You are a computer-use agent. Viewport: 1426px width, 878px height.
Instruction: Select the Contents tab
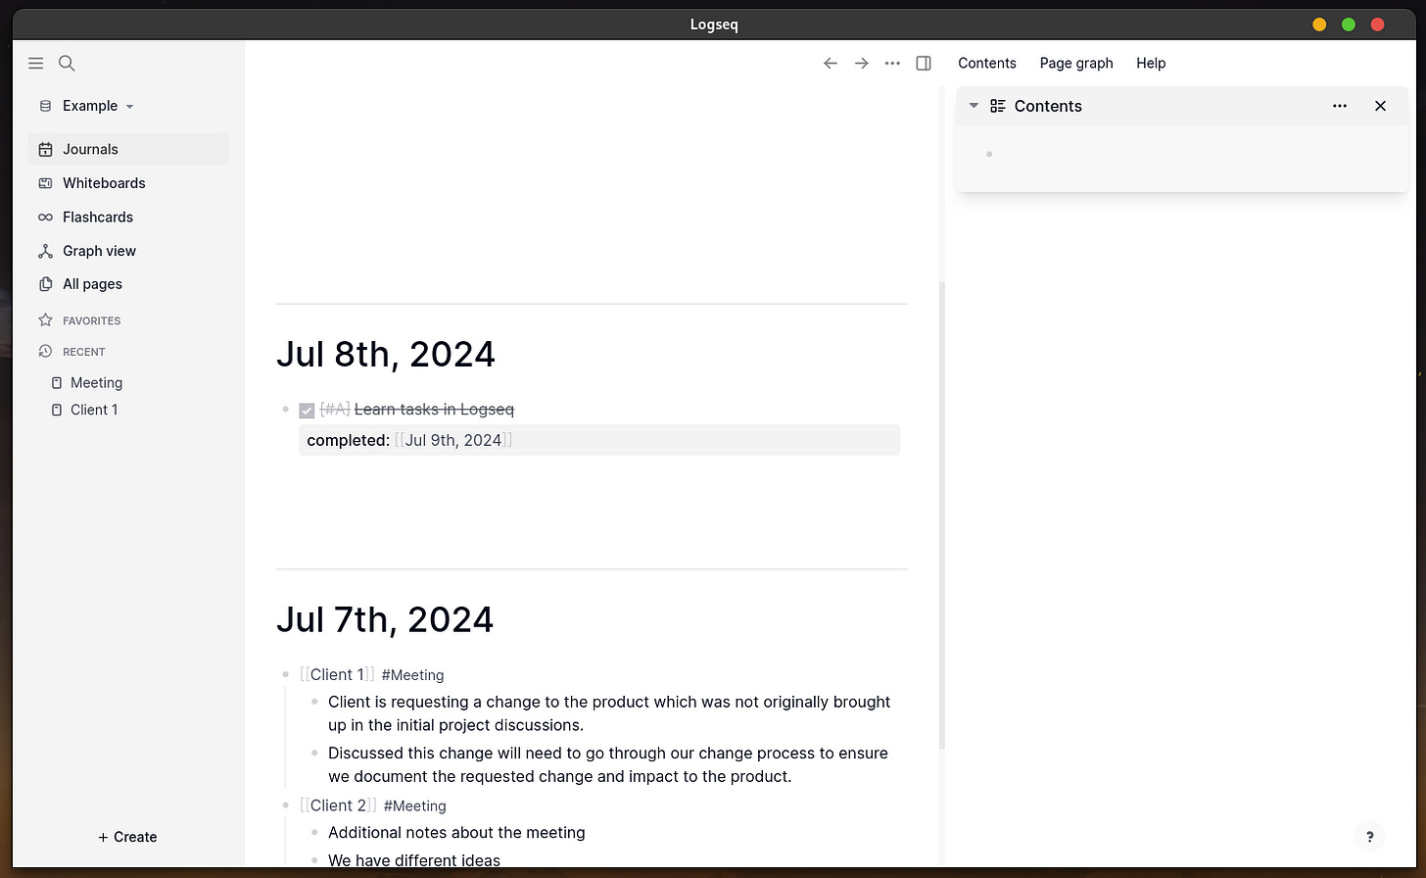(x=986, y=63)
